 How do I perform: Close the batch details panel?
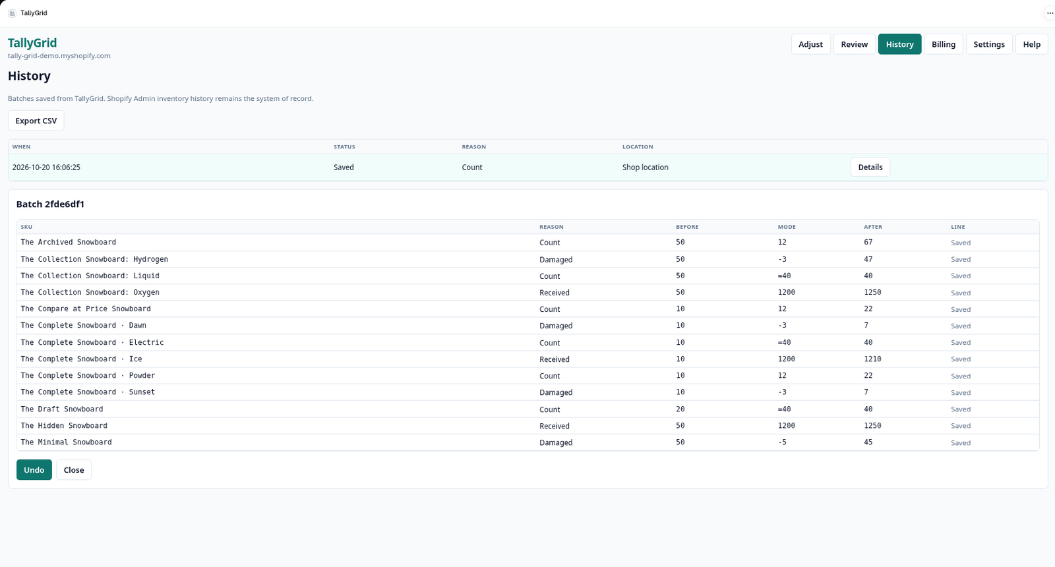[x=74, y=470]
